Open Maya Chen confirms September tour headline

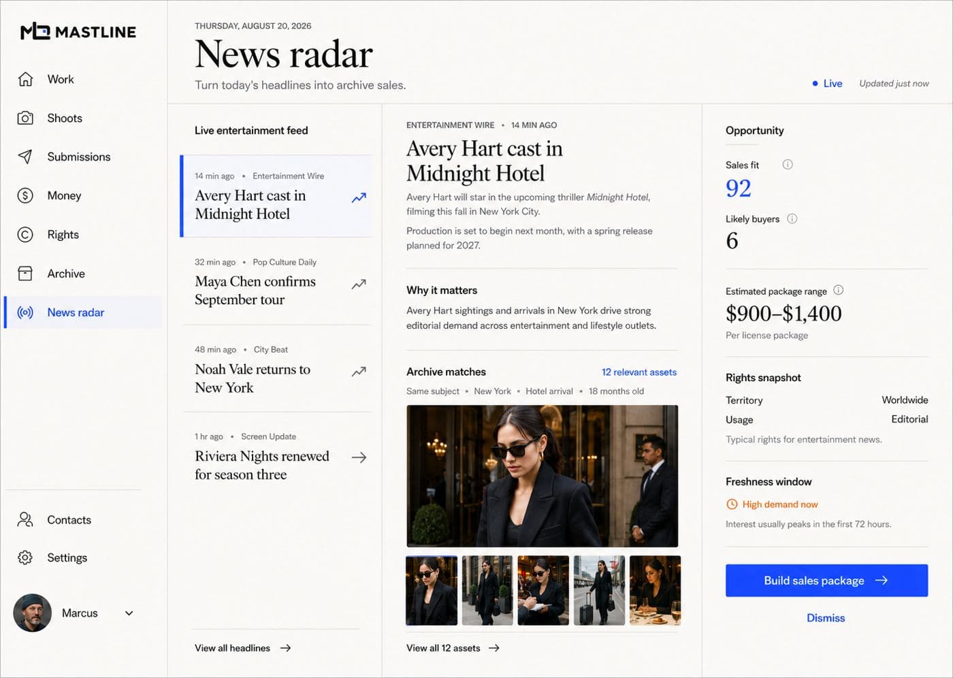(x=255, y=291)
